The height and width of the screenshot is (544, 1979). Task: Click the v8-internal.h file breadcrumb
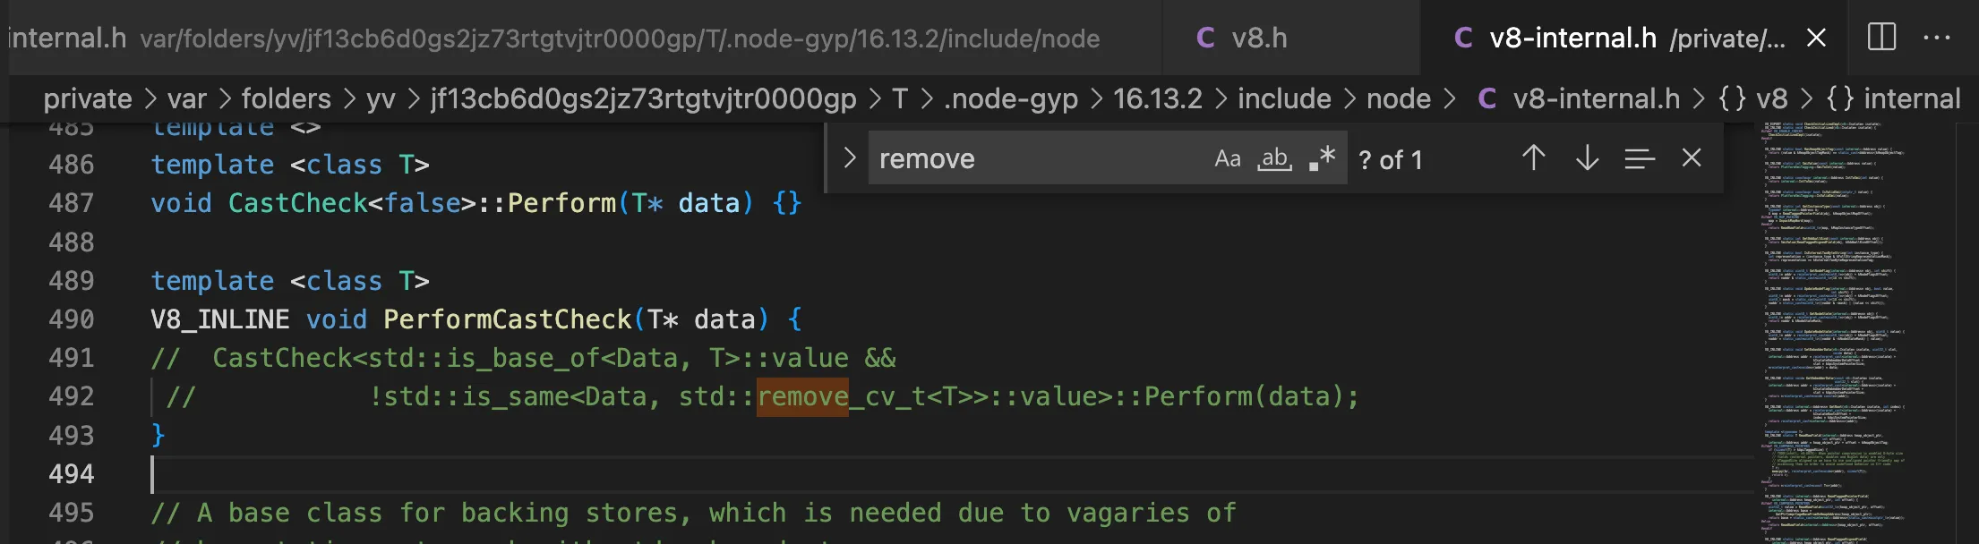pyautogui.click(x=1596, y=98)
